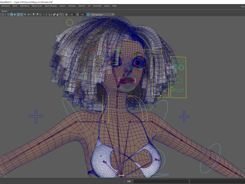The image size is (245, 184).
Task: Open the Mesh Tools menu
Action: [x=37, y=6]
